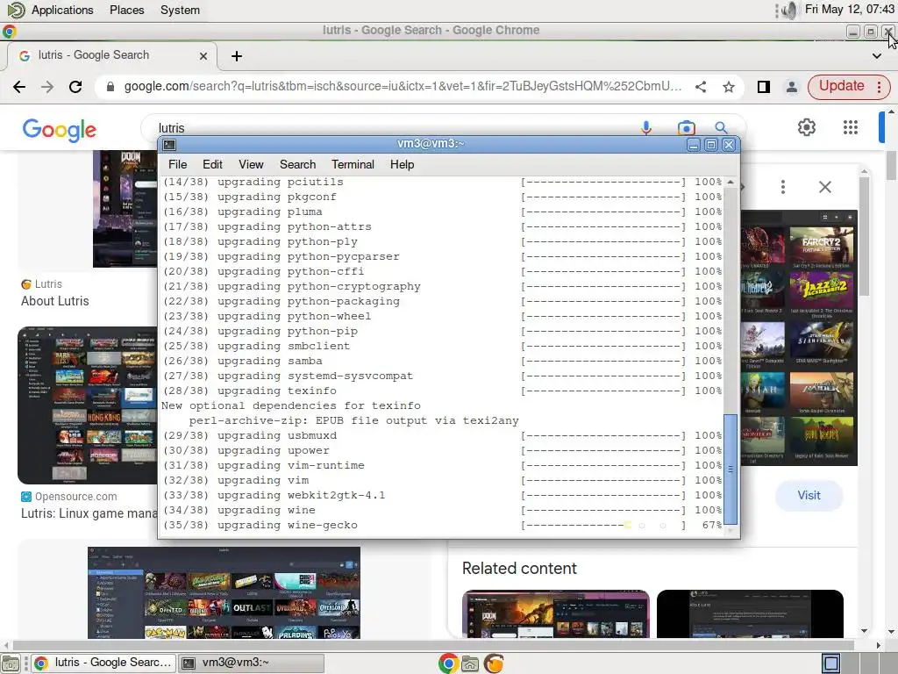Open the Terminal menu in terminal window
The height and width of the screenshot is (674, 898).
tap(353, 164)
